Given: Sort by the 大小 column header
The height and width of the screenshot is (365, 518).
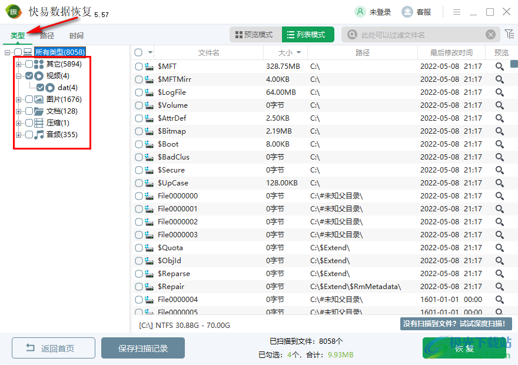Looking at the screenshot, I should pos(285,53).
